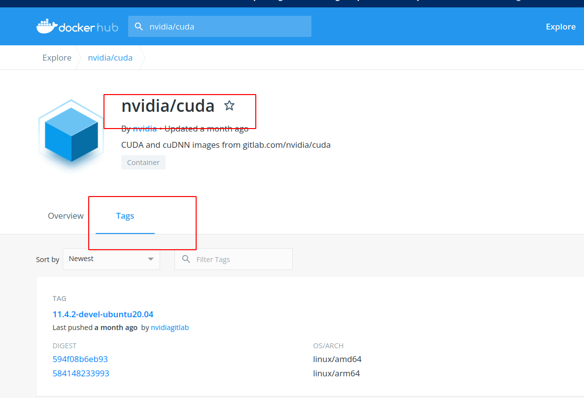Image resolution: width=584 pixels, height=398 pixels.
Task: Click the Docker Hub whale logo
Action: [77, 27]
